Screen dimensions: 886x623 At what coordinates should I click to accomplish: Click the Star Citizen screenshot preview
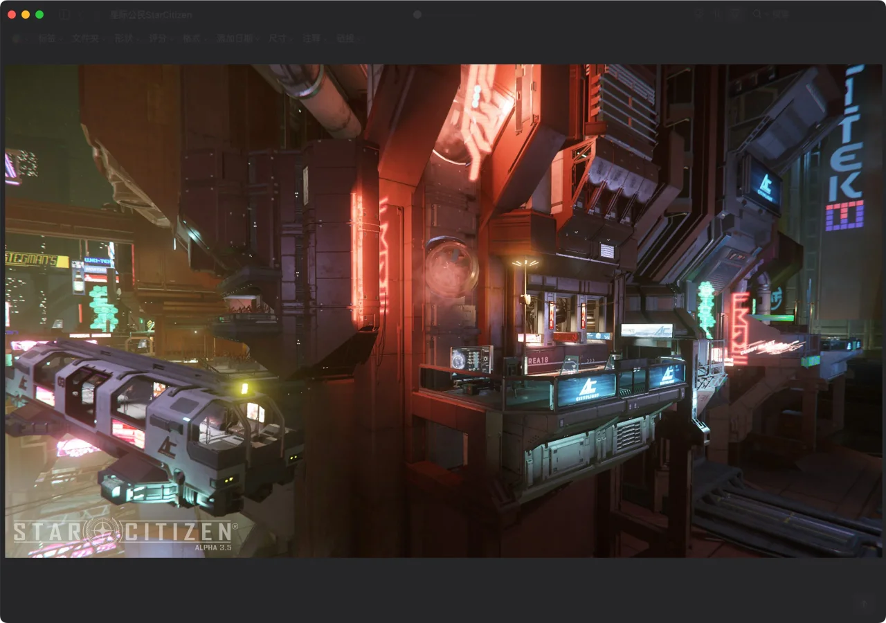tap(443, 311)
